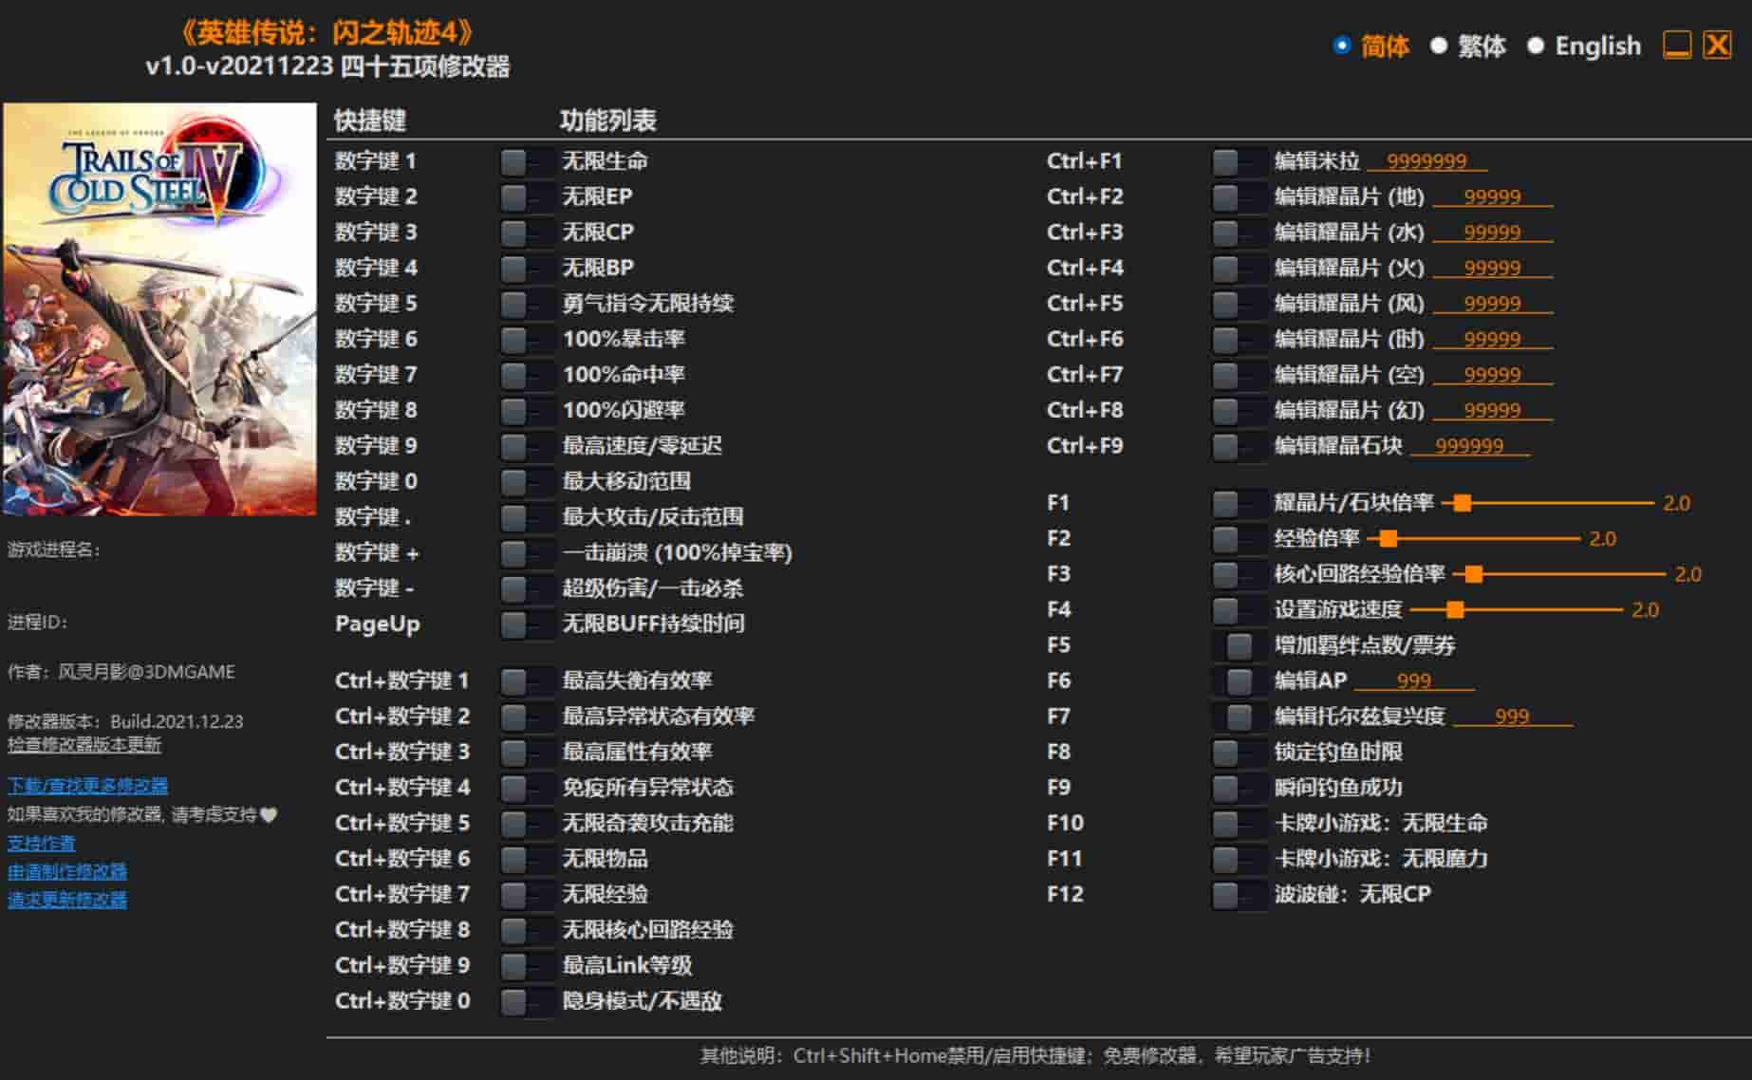The height and width of the screenshot is (1080, 1752).
Task: Open the 下载/查找更多修改器 link
Action: pyautogui.click(x=88, y=786)
